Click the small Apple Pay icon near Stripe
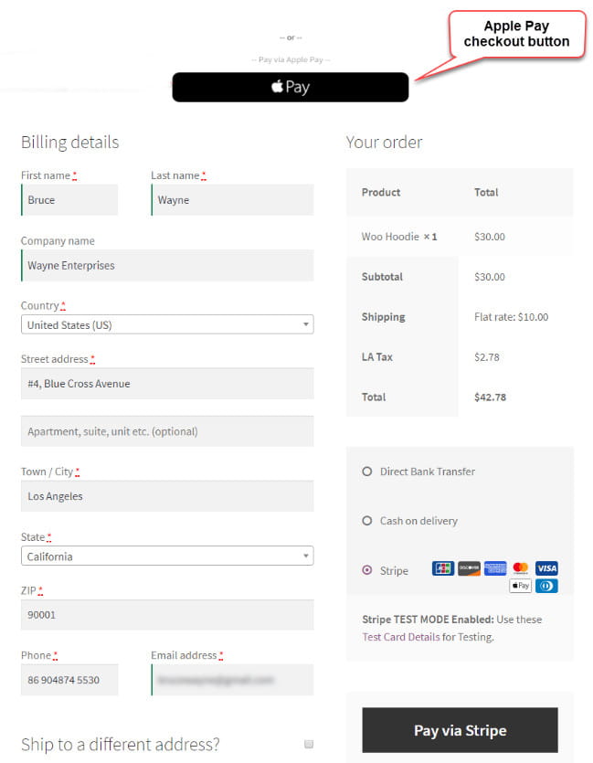The height and width of the screenshot is (763, 593). [520, 586]
